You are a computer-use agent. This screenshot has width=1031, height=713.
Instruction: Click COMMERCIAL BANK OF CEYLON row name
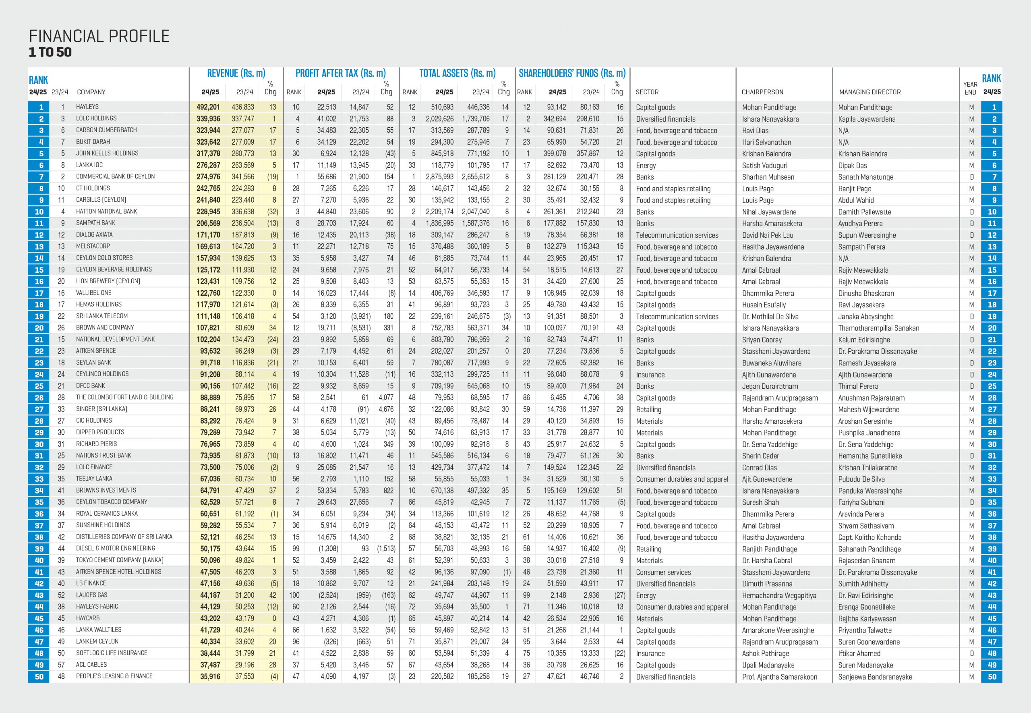115,176
